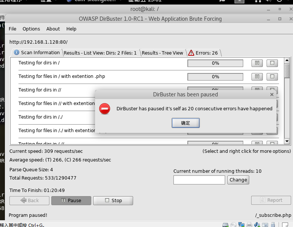Select the 'Testing for dirs in /' row
Viewport: 293px width, 227px height.
[x=149, y=63]
